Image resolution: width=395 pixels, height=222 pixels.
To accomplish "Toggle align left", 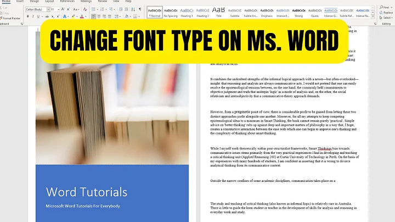I will coord(93,16).
